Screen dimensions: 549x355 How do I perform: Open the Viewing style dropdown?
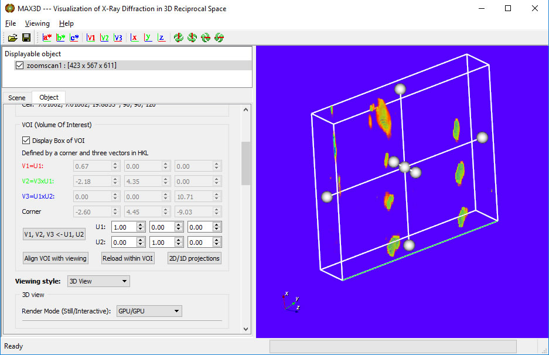coord(98,281)
